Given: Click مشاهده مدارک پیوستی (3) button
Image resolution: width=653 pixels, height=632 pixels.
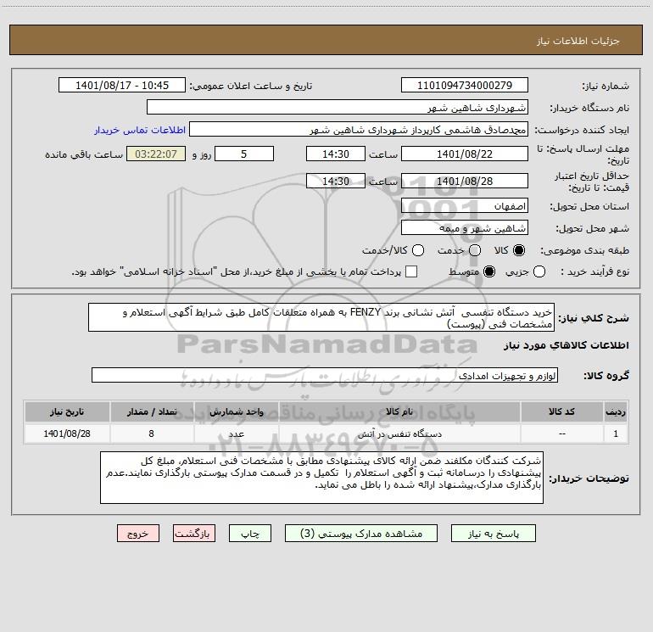Looking at the screenshot, I should click(x=361, y=534).
